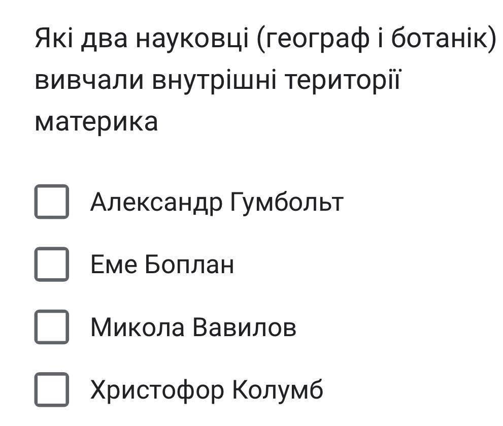Click the word Колумб in last option
The image size is (503, 426).
click(x=278, y=390)
